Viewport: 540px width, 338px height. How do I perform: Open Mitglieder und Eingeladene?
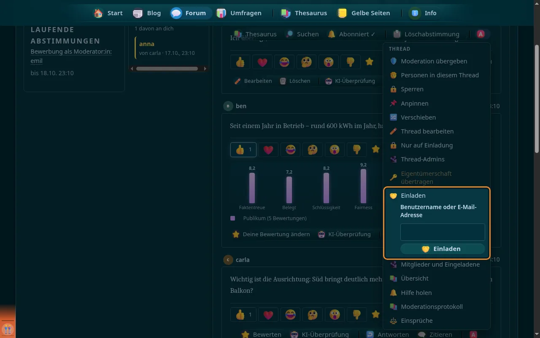click(x=436, y=264)
